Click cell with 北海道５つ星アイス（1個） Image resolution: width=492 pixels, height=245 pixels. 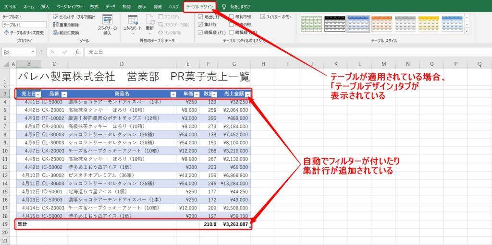pos(122,191)
